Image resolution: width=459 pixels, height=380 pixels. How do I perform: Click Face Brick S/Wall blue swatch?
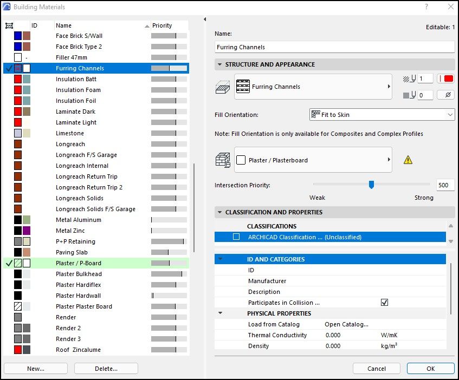click(x=18, y=36)
